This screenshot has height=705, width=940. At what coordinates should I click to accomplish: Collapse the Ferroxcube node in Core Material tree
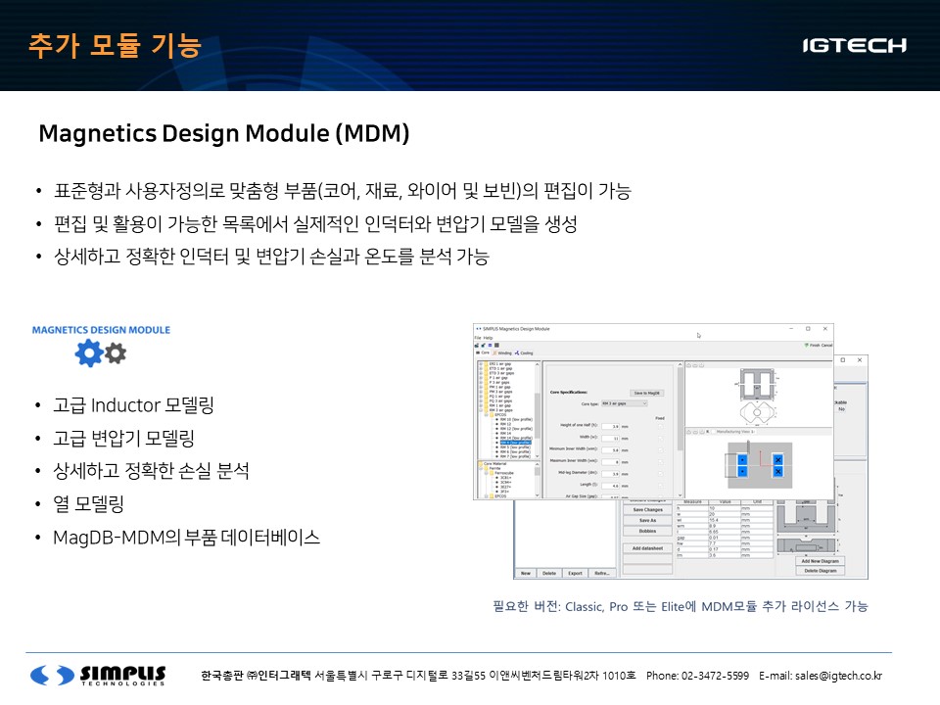point(487,473)
